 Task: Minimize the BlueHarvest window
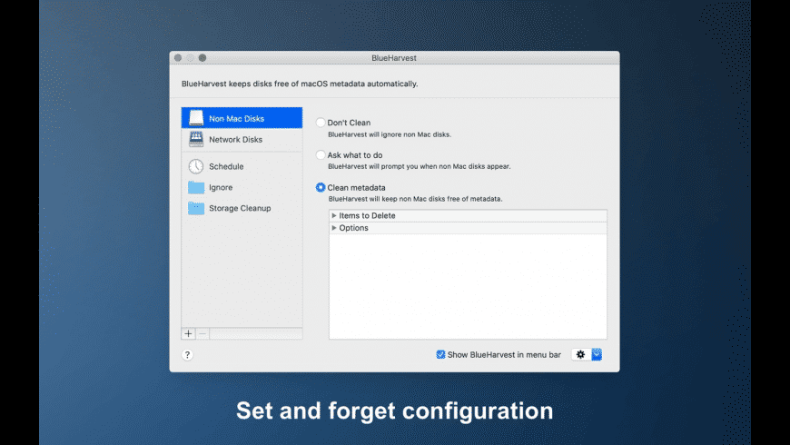pos(190,58)
